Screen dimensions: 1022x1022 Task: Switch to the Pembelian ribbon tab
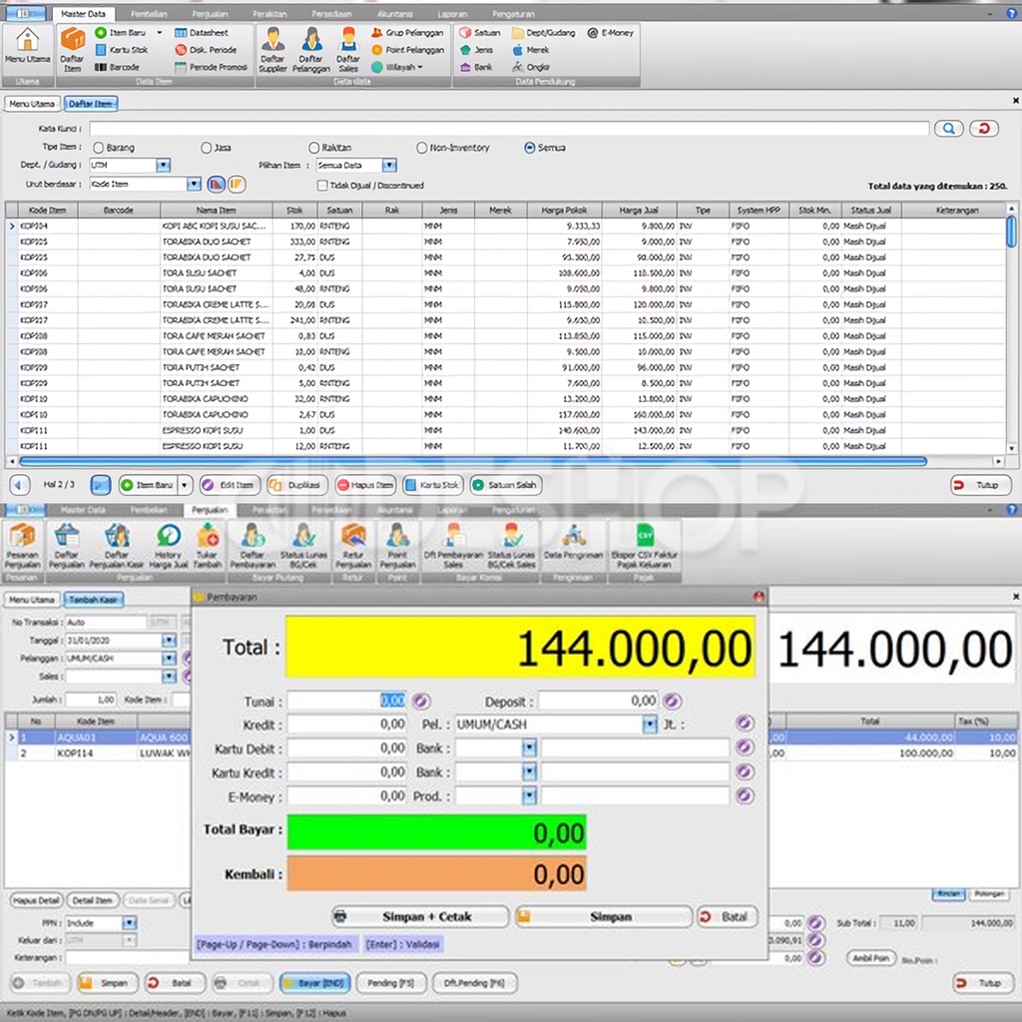pos(150,15)
